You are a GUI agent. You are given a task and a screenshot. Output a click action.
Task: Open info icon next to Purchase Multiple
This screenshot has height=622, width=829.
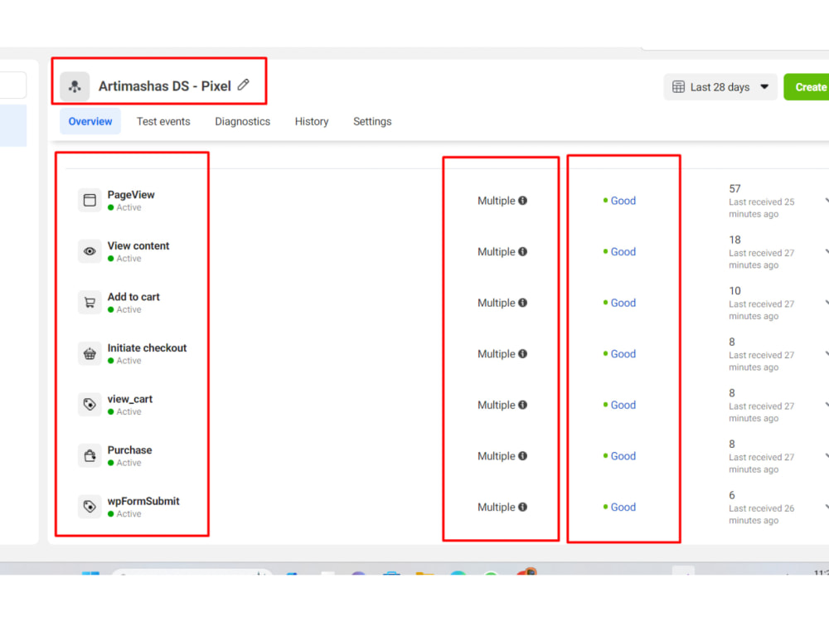[522, 456]
